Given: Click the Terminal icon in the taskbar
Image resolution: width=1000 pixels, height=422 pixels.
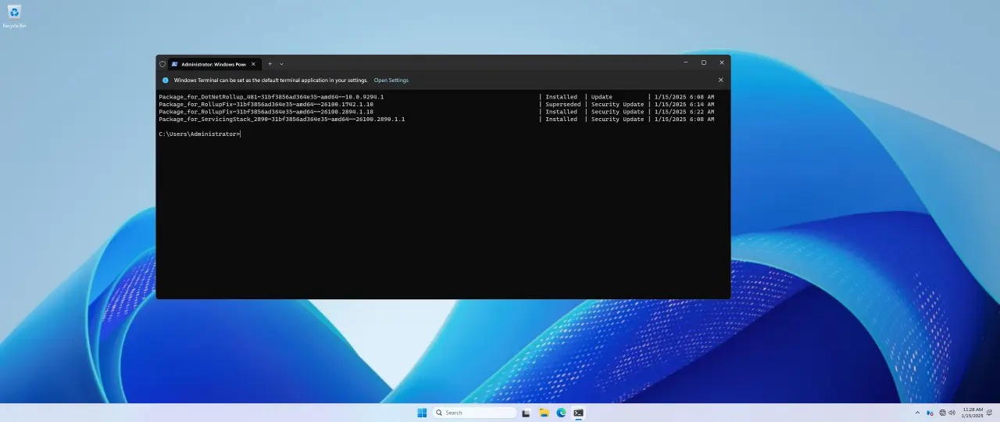Looking at the screenshot, I should click(x=578, y=413).
